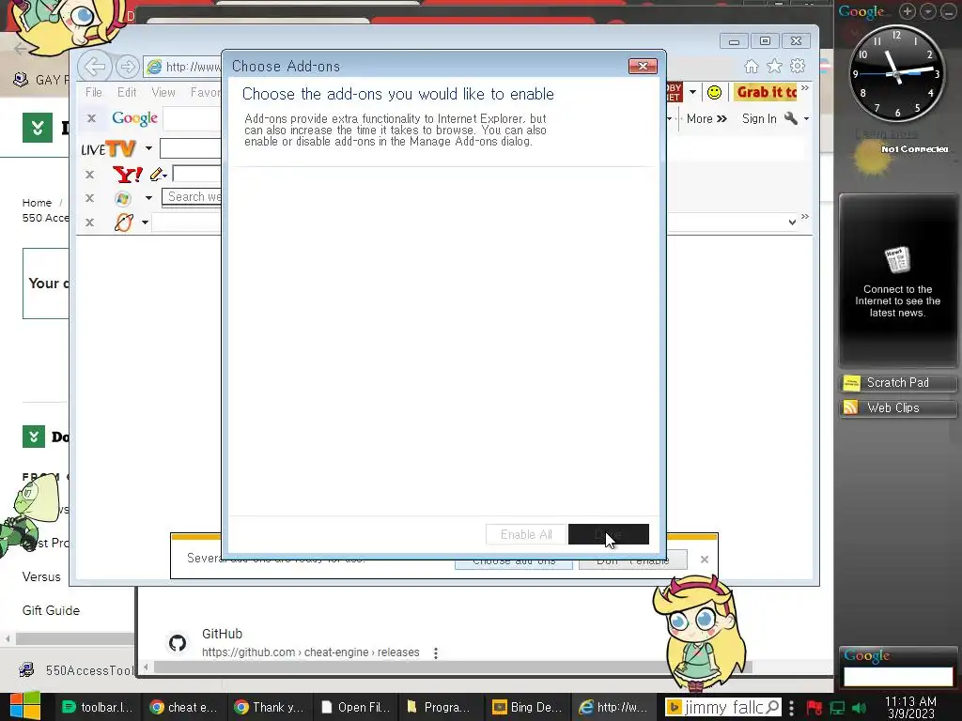Click the Google toolbar logo
The width and height of the screenshot is (962, 721).
pos(134,118)
